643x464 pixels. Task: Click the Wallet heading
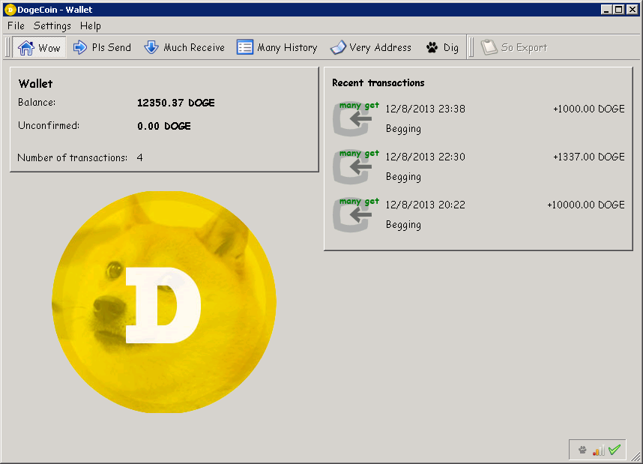pyautogui.click(x=36, y=84)
